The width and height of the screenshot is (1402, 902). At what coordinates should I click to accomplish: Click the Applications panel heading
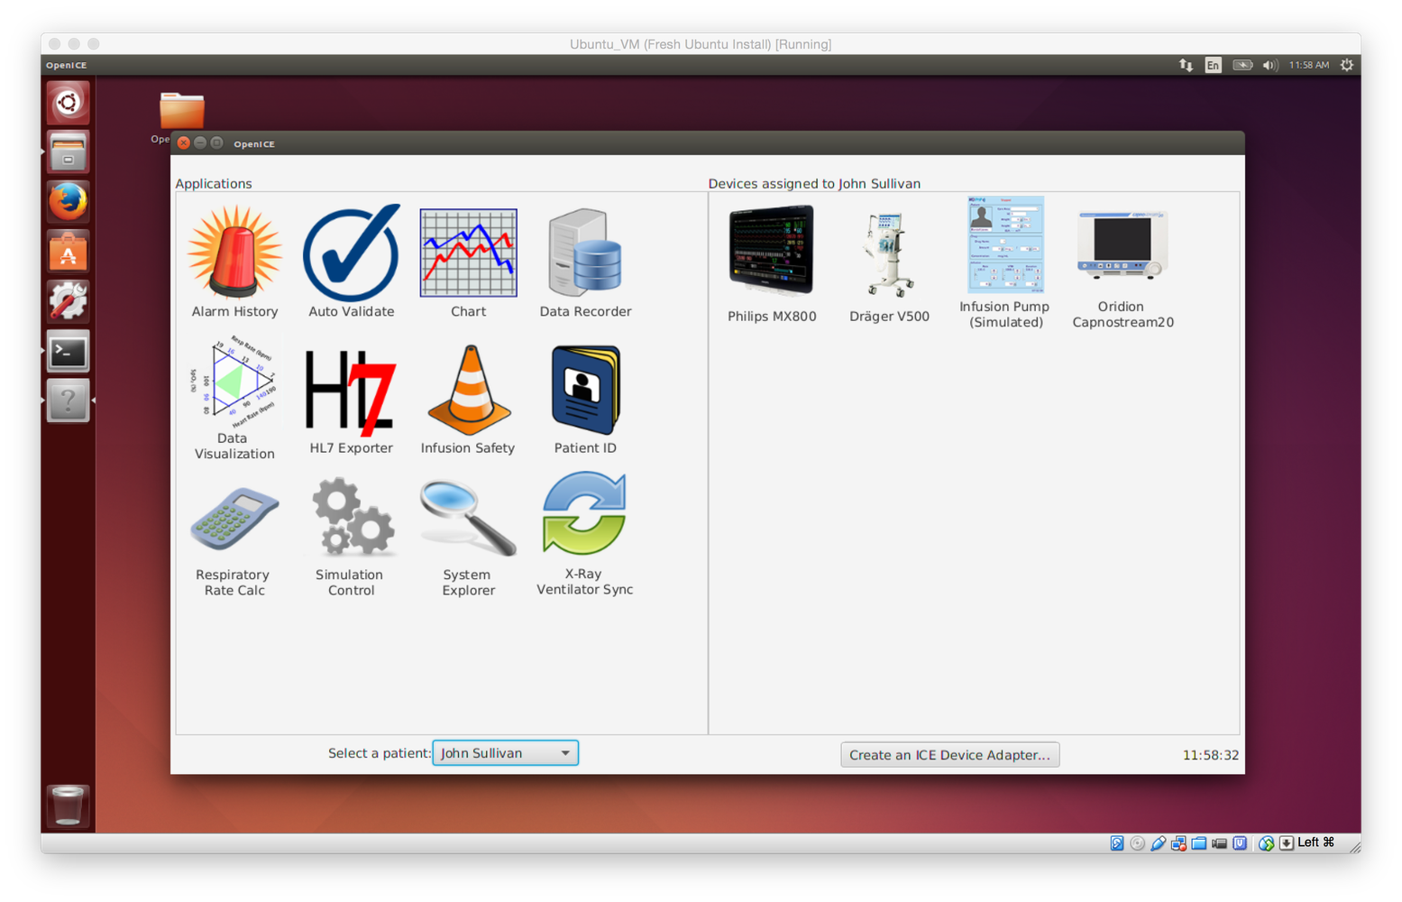click(x=214, y=183)
